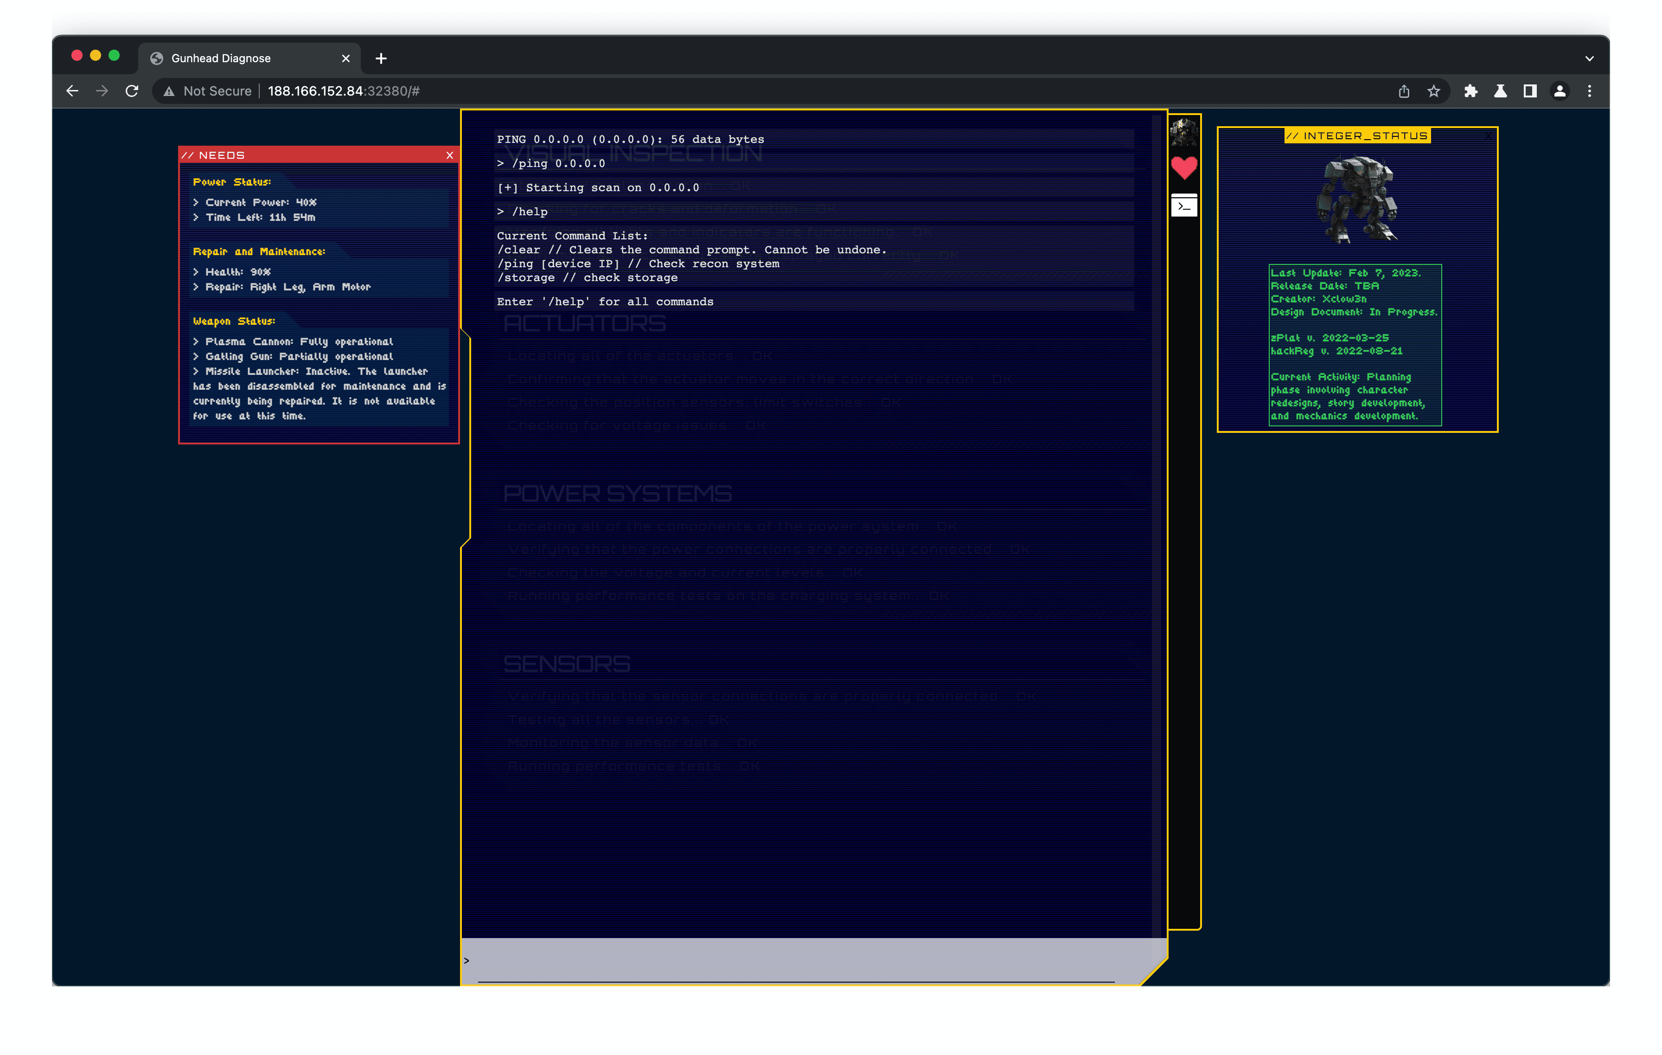This screenshot has width=1662, height=1055.
Task: Click the Not Secure site info
Action: pos(208,91)
